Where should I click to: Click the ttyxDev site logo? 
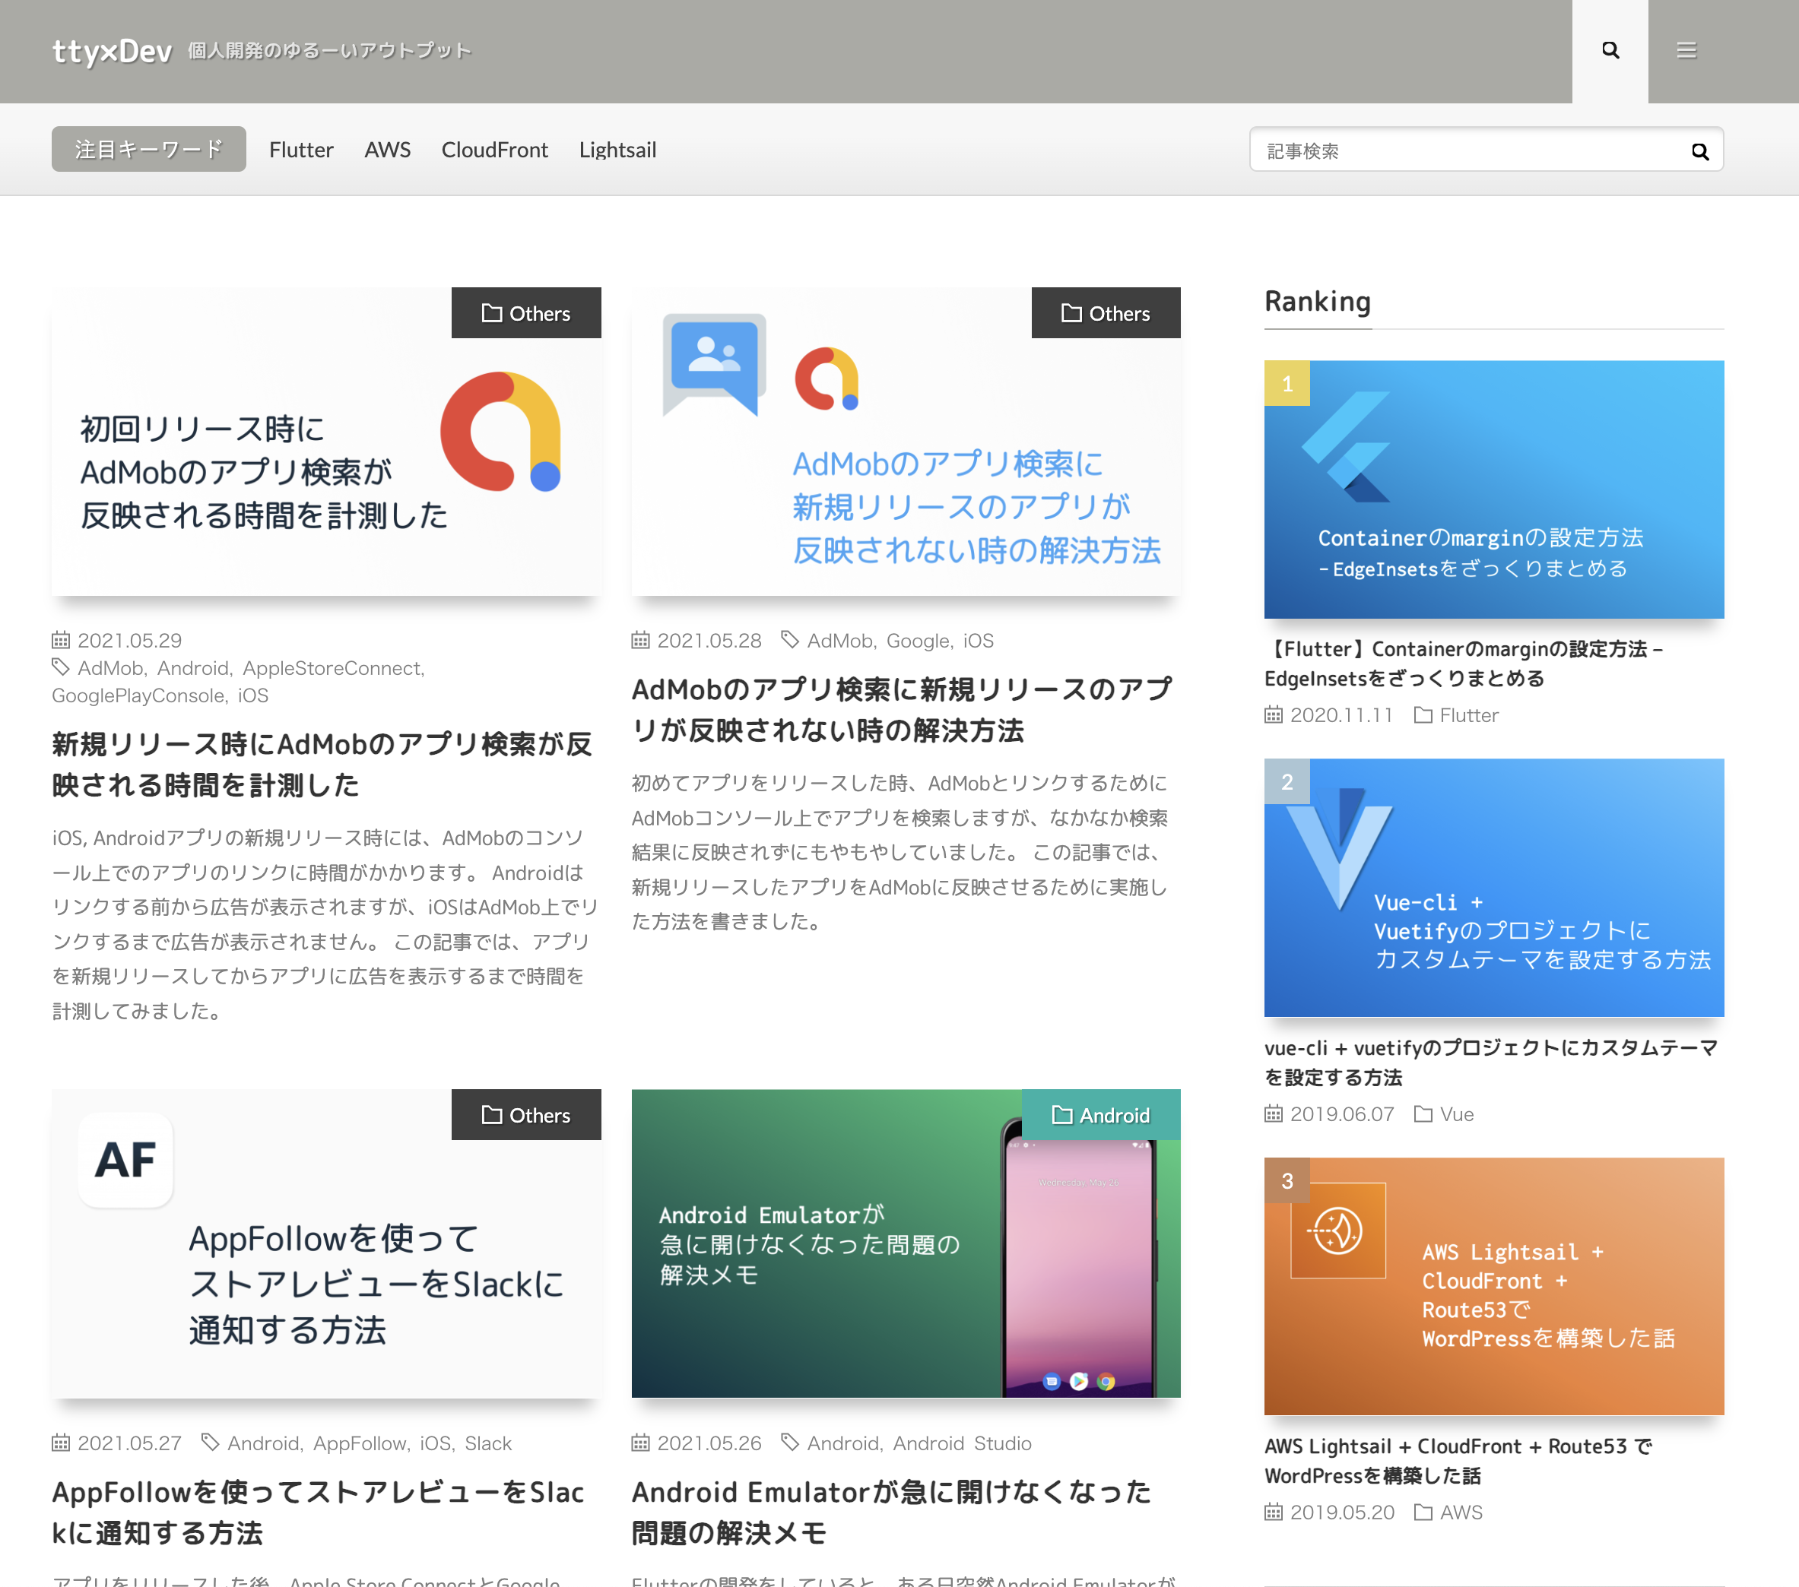(x=112, y=51)
